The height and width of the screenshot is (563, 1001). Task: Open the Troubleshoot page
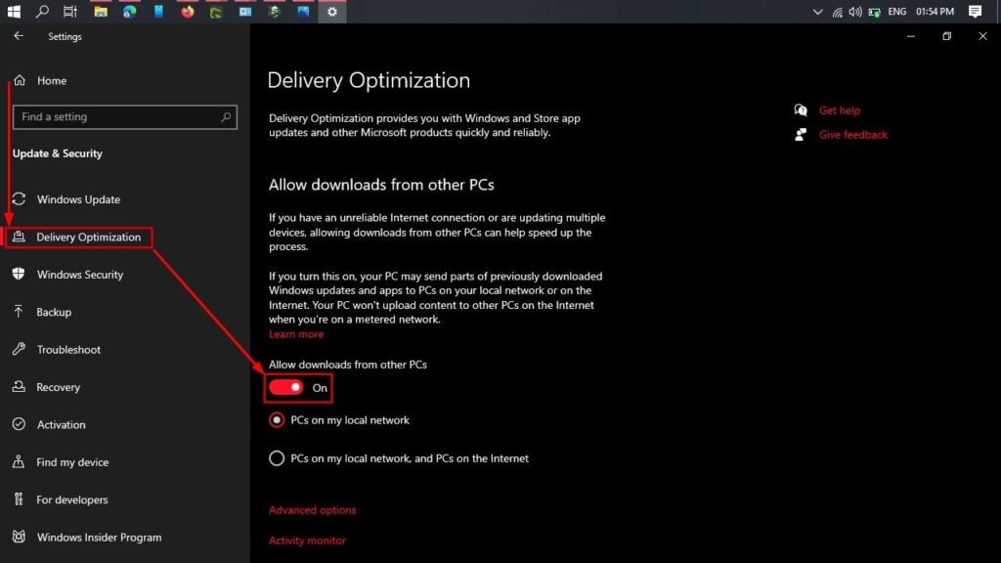pyautogui.click(x=68, y=350)
